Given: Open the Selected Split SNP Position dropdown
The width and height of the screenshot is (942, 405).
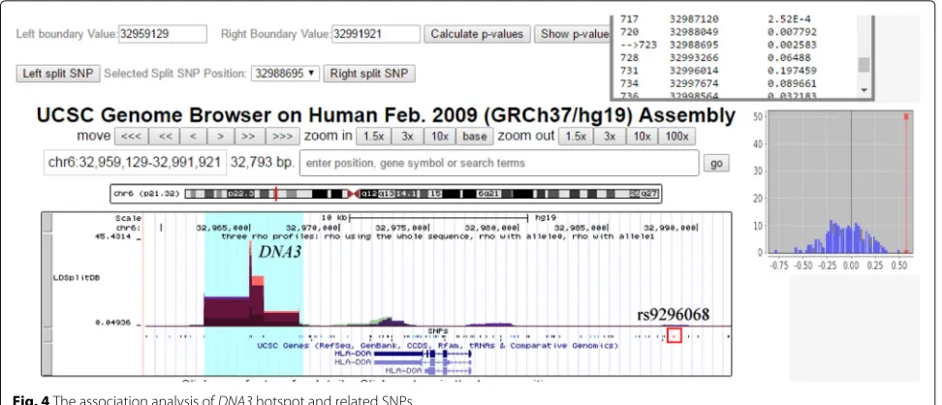Looking at the screenshot, I should pyautogui.click(x=285, y=74).
